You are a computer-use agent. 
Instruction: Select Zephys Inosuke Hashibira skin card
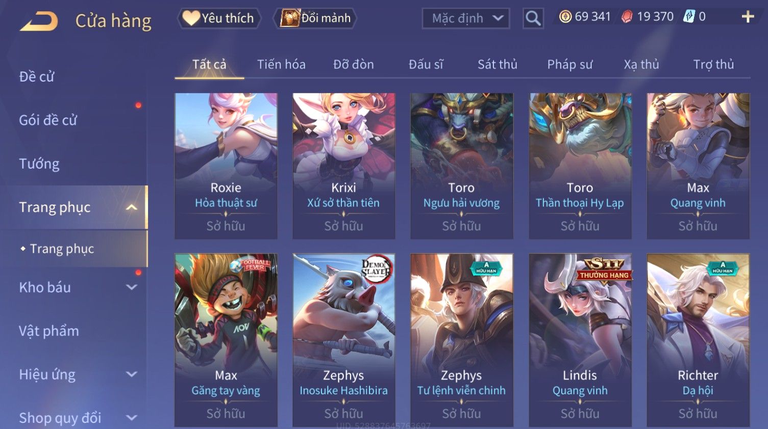(x=343, y=340)
